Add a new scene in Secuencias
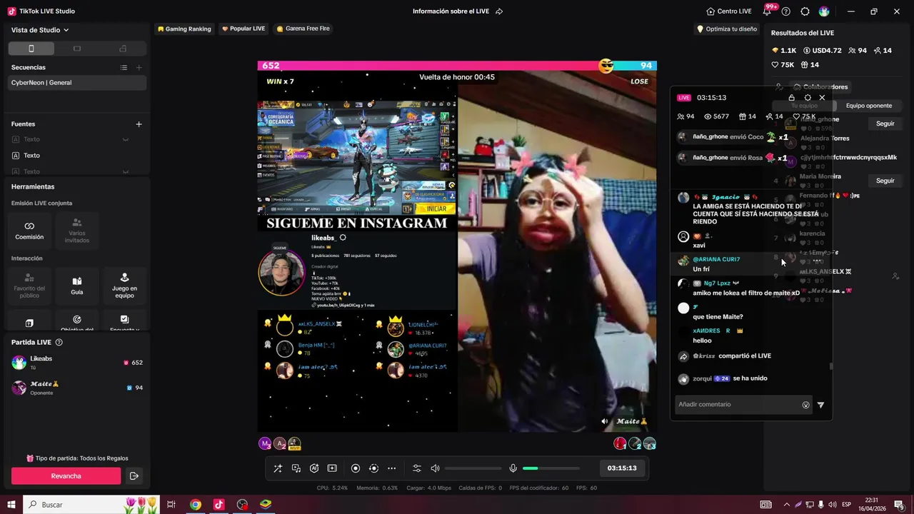Viewport: 914px width, 514px height. click(139, 67)
